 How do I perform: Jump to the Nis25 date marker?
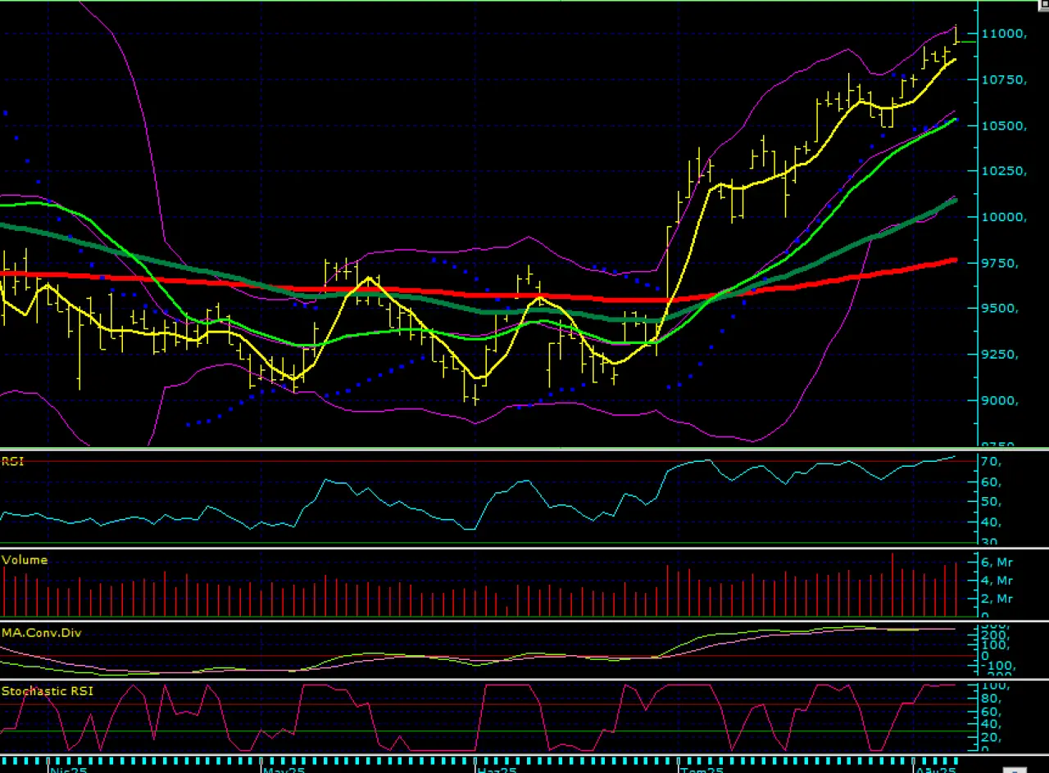[69, 769]
